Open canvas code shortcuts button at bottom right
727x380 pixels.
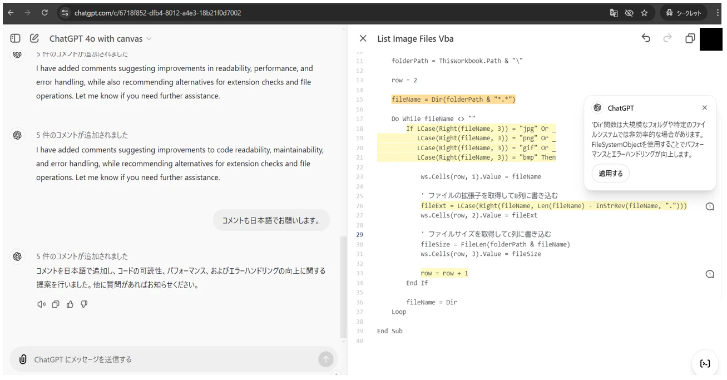click(705, 363)
